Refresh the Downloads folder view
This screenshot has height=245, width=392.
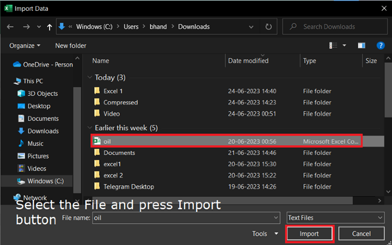268,27
